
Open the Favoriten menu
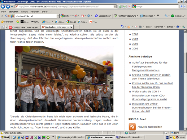tap(35, 12)
